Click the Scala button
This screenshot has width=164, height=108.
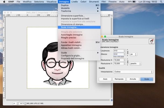point(147,79)
